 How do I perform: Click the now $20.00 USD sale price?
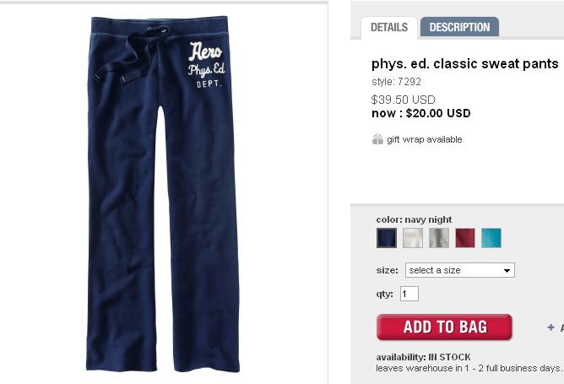point(421,113)
